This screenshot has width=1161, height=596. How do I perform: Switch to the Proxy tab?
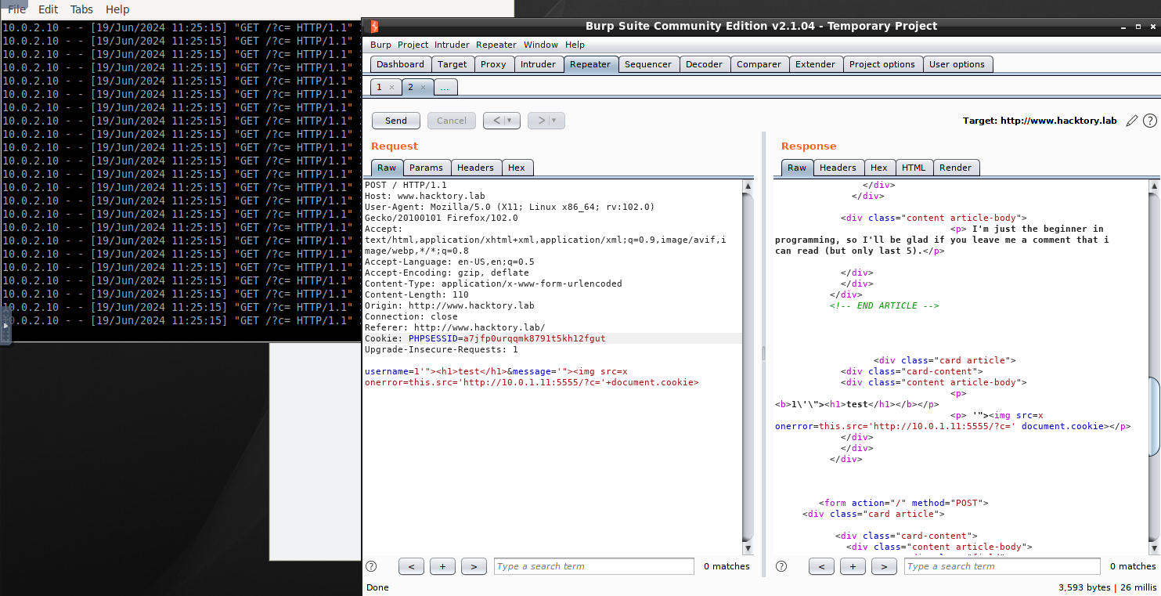[493, 64]
